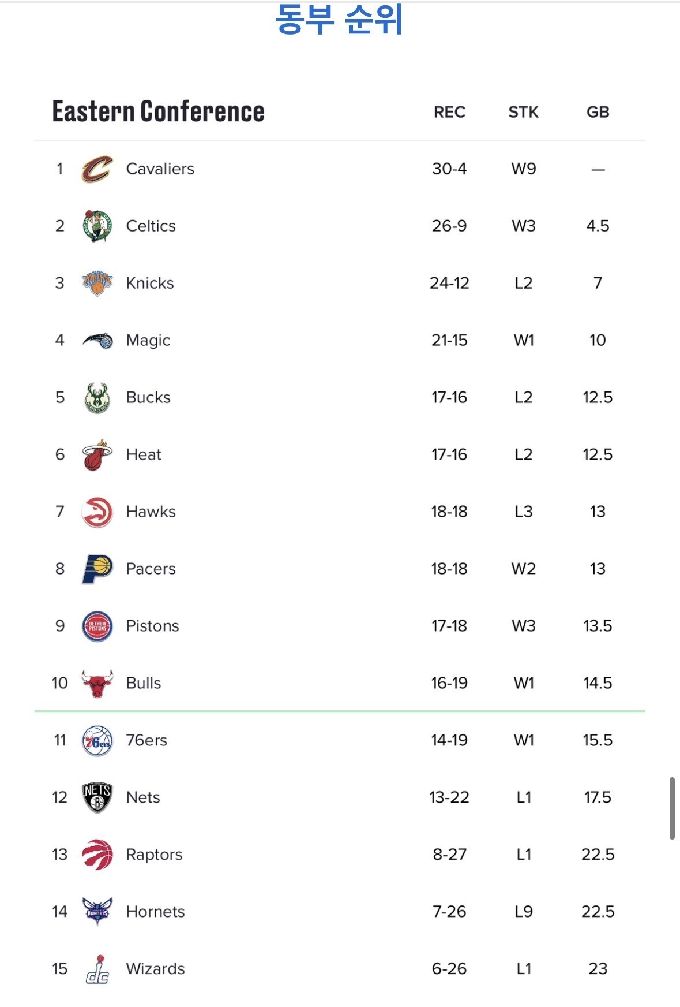This screenshot has height=1007, width=680.
Task: Open the 76ers team name link
Action: click(146, 740)
